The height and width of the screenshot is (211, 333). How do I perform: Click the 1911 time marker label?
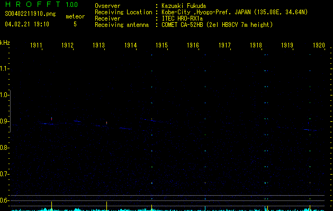click(36, 46)
